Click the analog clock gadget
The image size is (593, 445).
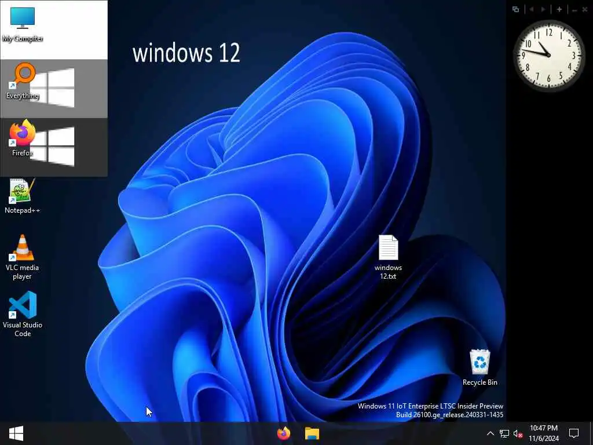(549, 55)
